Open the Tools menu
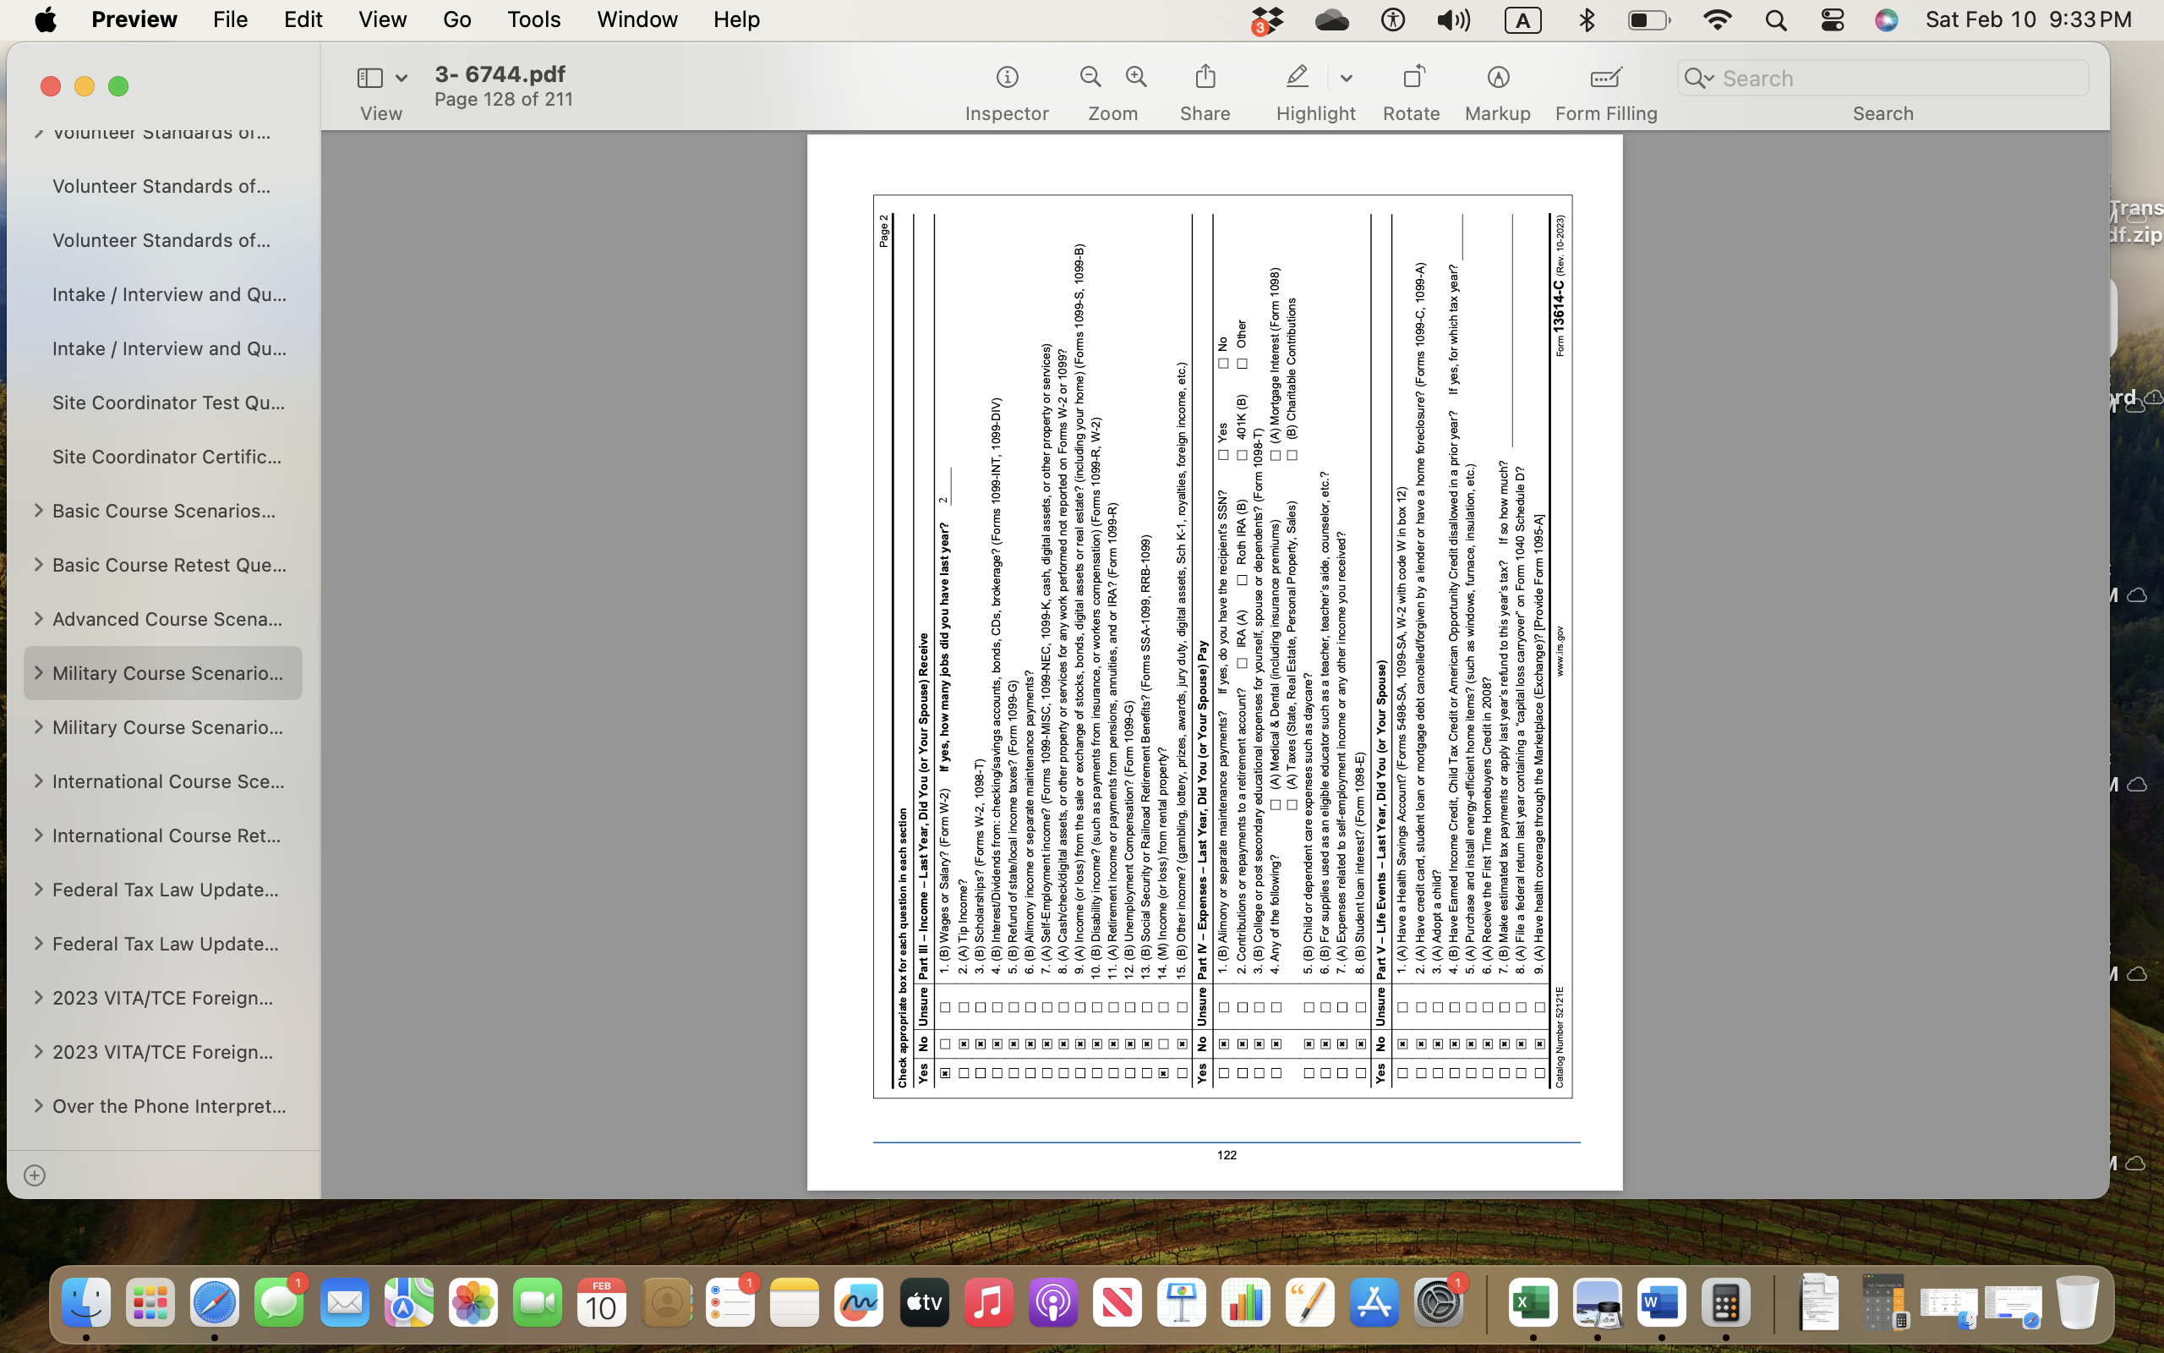Screen dimensions: 2164x1353 pos(533,19)
